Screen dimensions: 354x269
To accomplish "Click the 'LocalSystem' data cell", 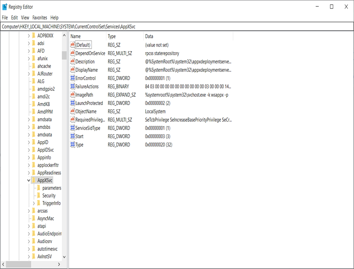I will click(x=155, y=111).
